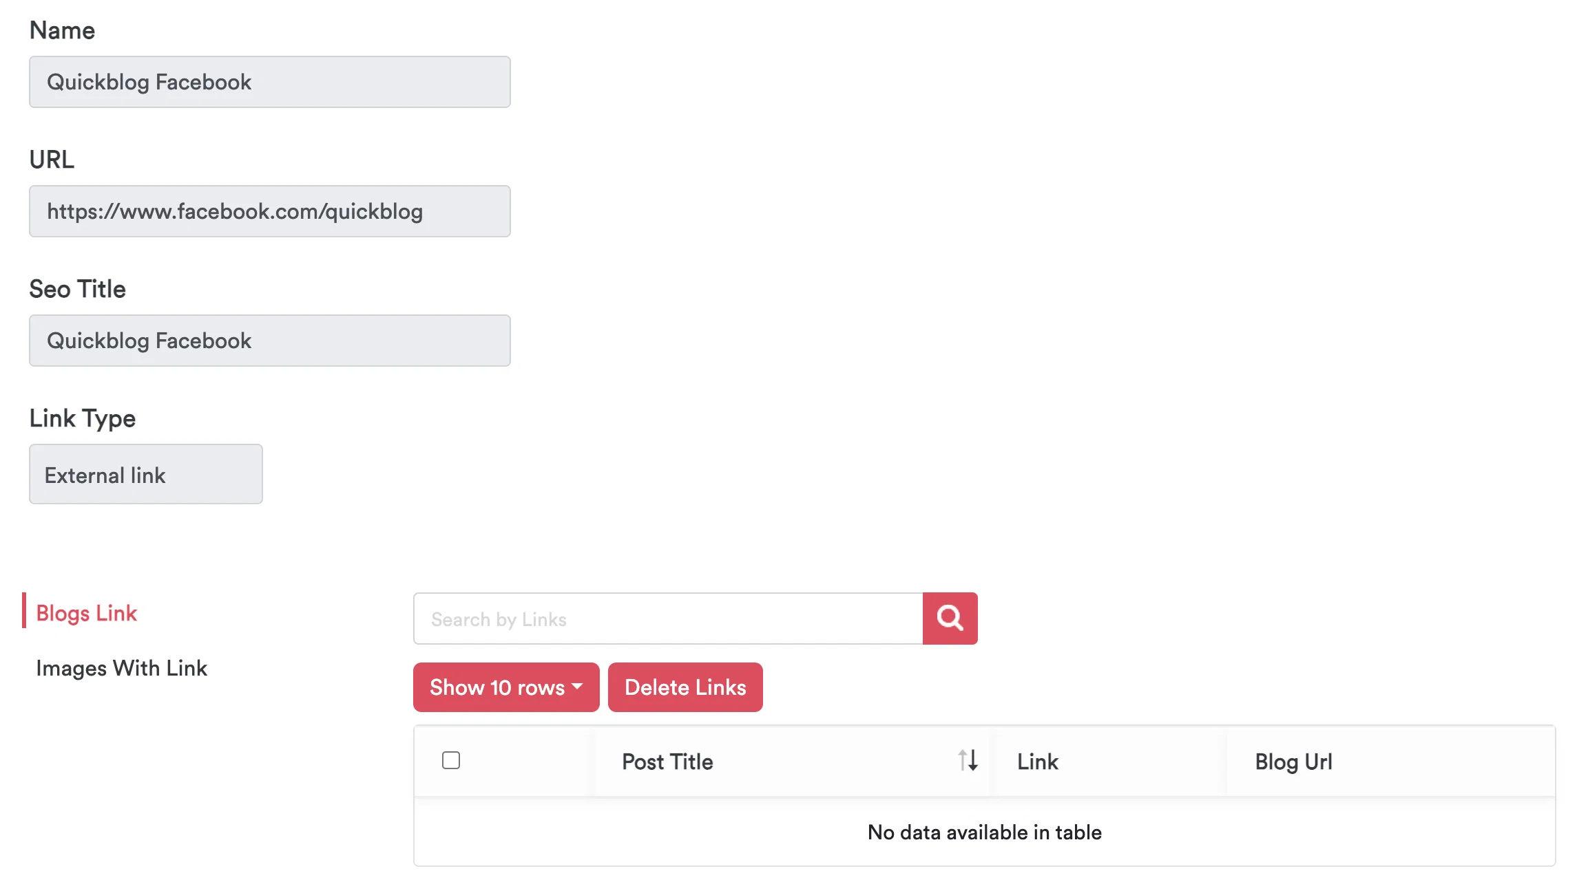Click the Name field Quickblog Facebook
This screenshot has height=893, width=1577.
(x=270, y=82)
